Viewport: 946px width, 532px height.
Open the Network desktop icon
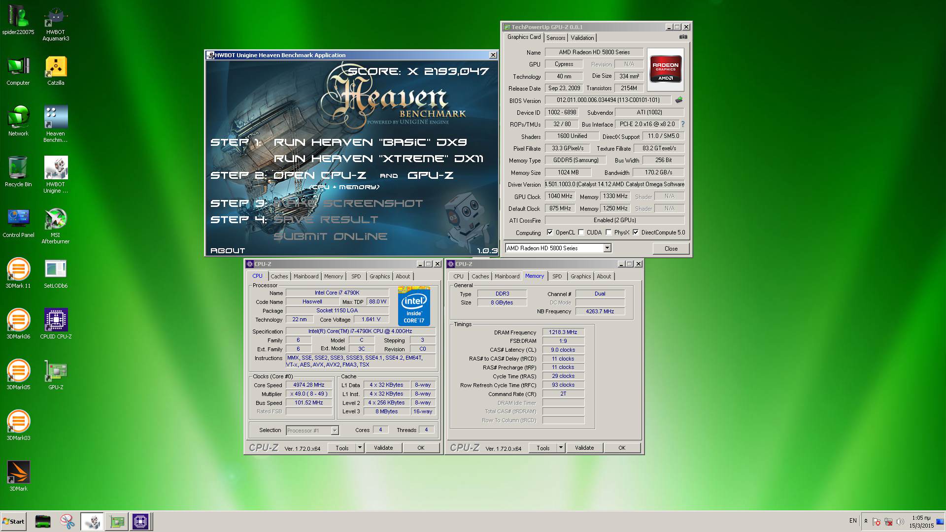18,121
